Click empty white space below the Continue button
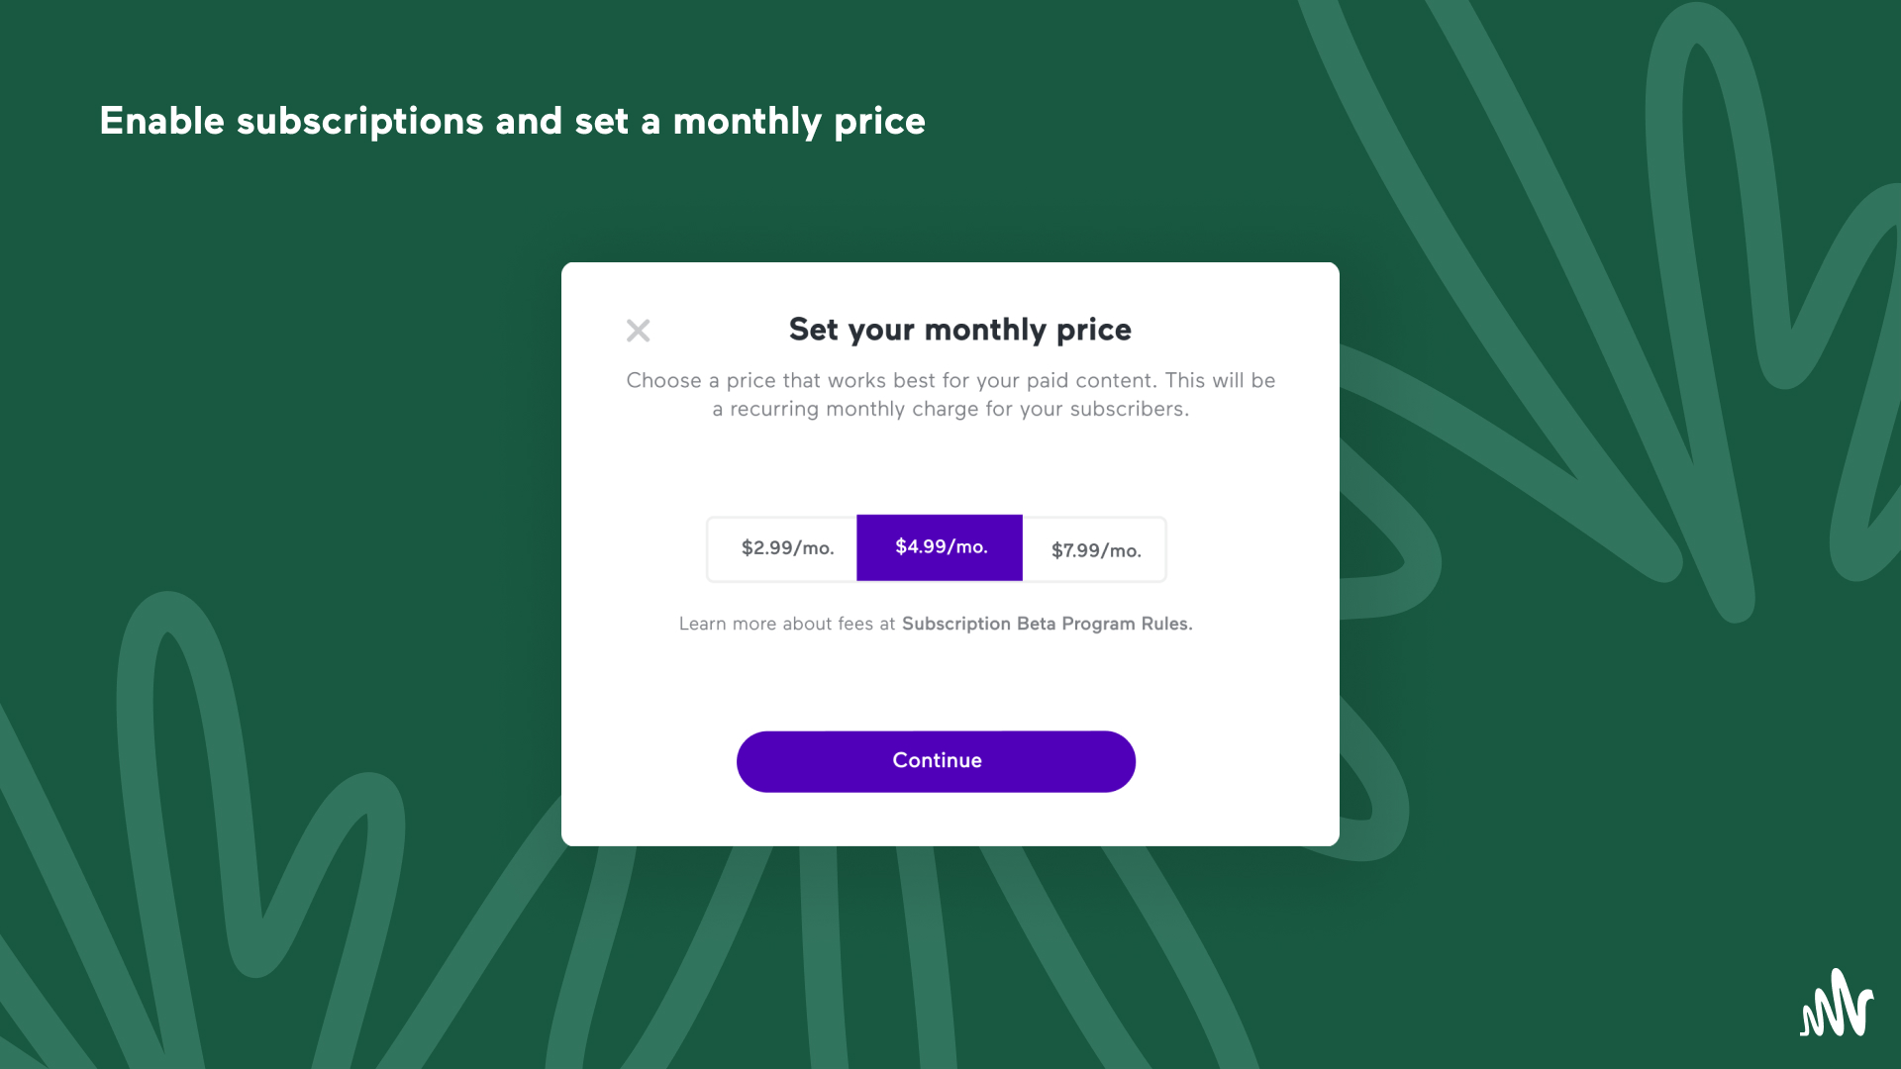1901x1069 pixels. [936, 820]
